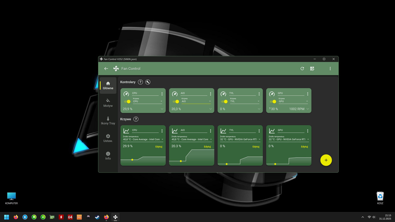Click the wrench icon next to Kontrolery
395x222 pixels.
pyautogui.click(x=148, y=82)
